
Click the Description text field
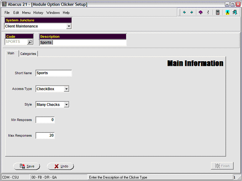click(83, 42)
